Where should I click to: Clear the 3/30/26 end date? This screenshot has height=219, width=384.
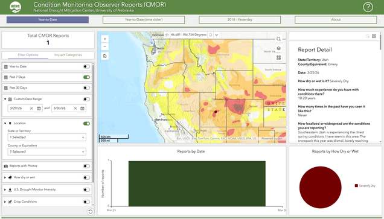[x=75, y=108]
